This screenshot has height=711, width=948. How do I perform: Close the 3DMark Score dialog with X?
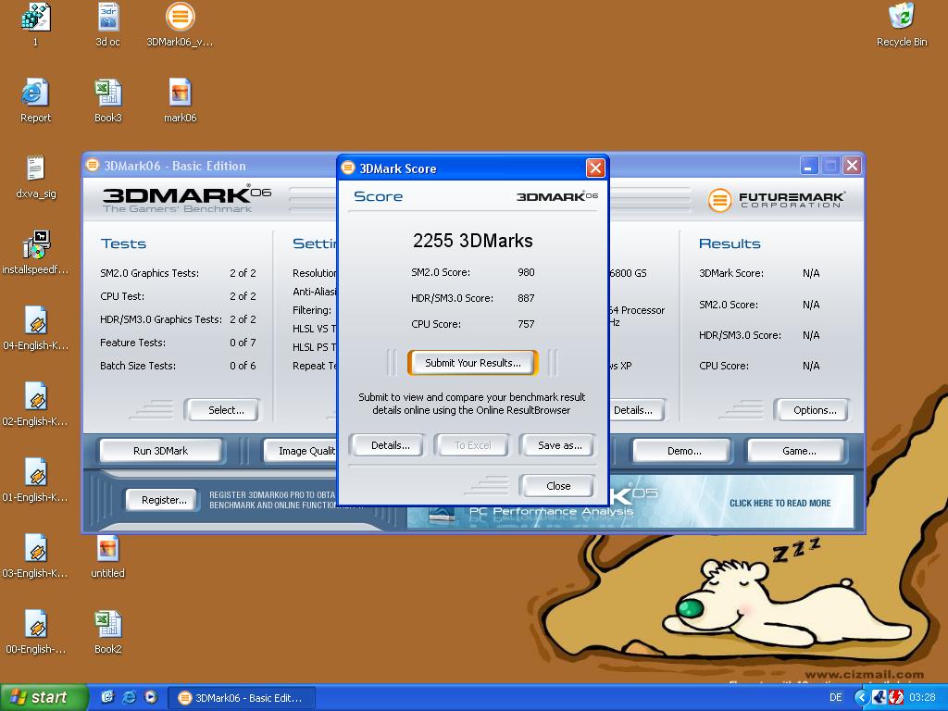click(x=595, y=168)
